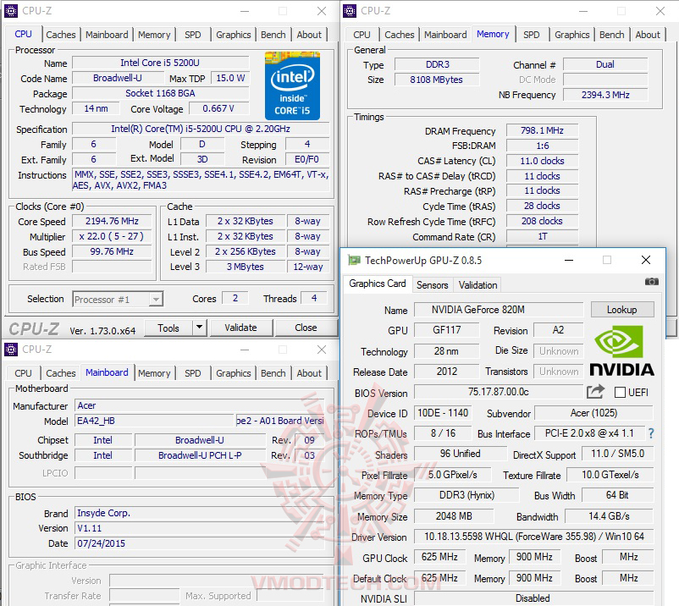Click the Memory Size value 2048 MB

coord(454,516)
